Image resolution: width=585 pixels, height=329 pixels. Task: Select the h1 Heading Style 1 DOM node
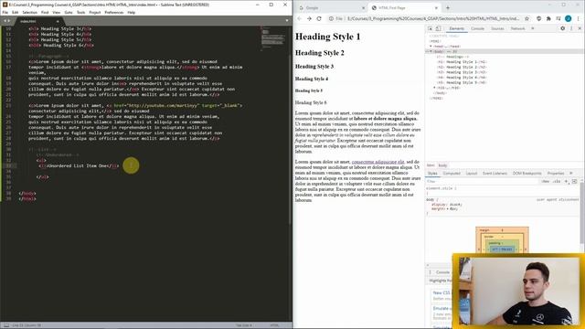pos(463,62)
